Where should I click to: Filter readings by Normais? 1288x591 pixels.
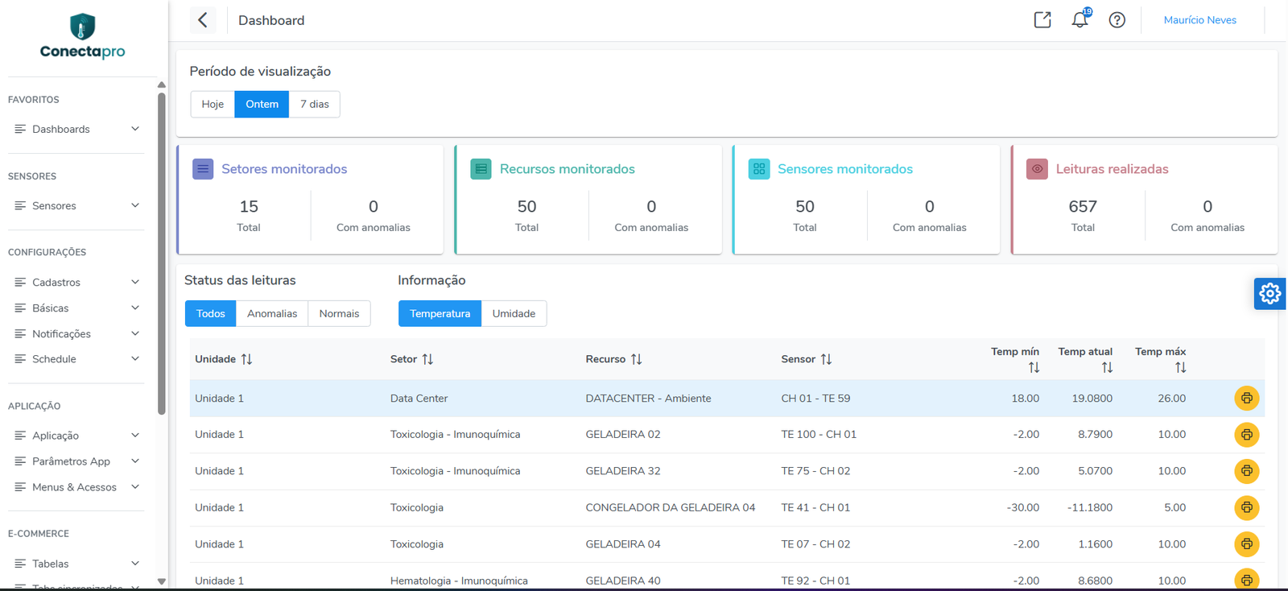(x=339, y=313)
